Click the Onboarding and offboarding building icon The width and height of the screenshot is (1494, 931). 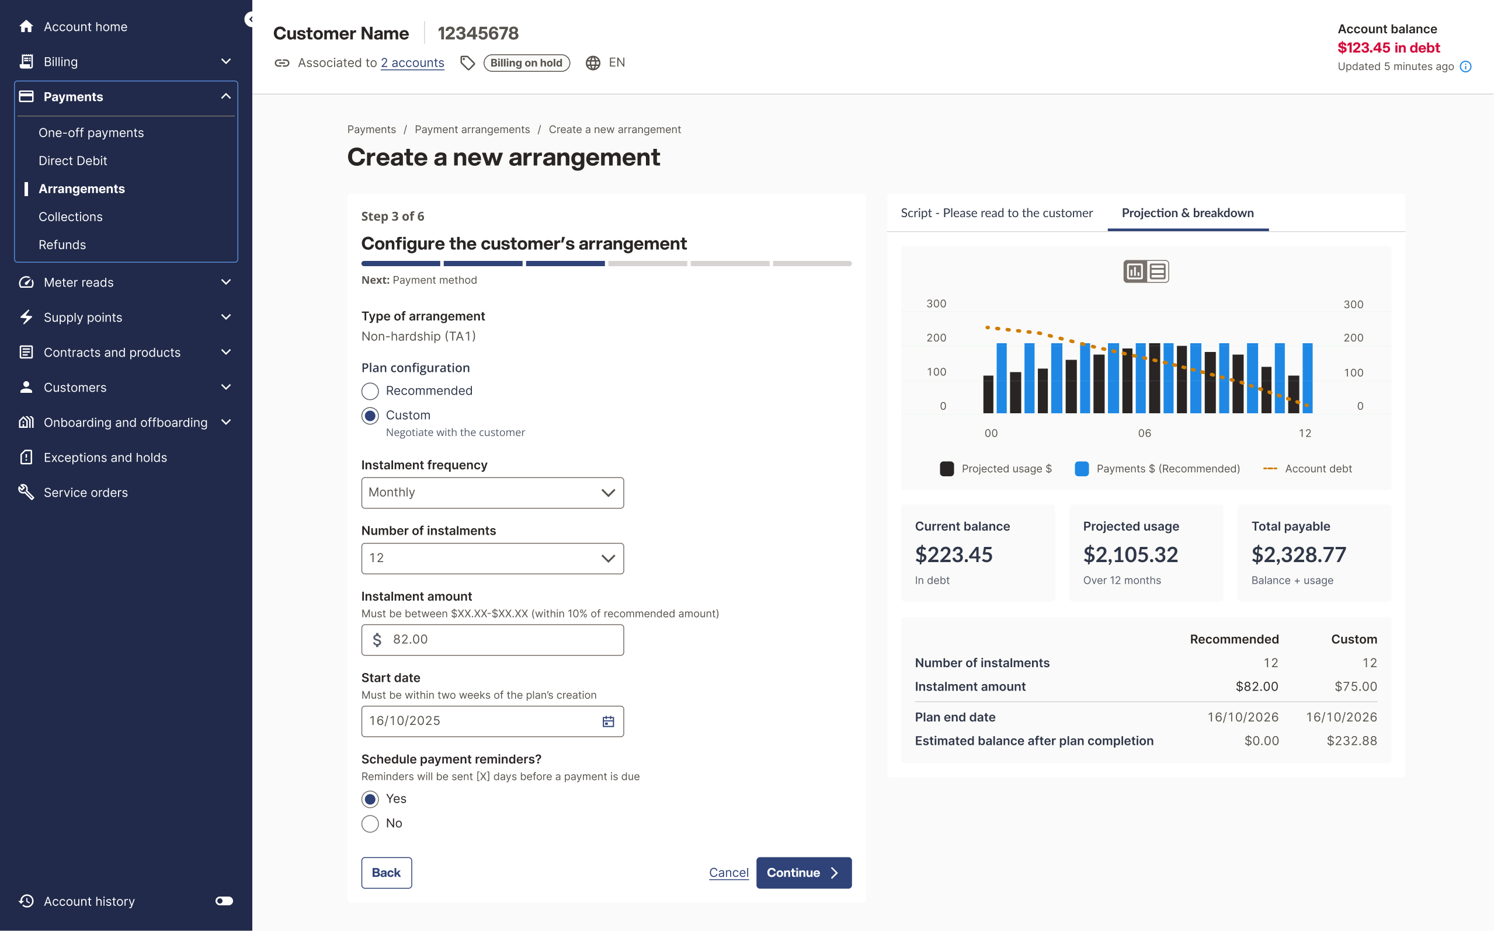pyautogui.click(x=26, y=423)
